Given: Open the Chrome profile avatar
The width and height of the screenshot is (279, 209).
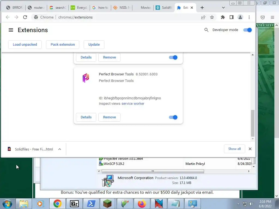Looking at the screenshot, I should point(240,17).
